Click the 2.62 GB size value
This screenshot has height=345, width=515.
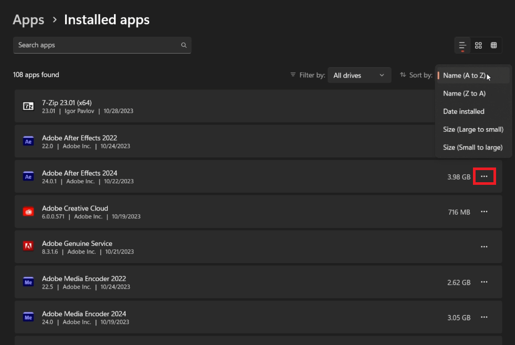(x=459, y=283)
